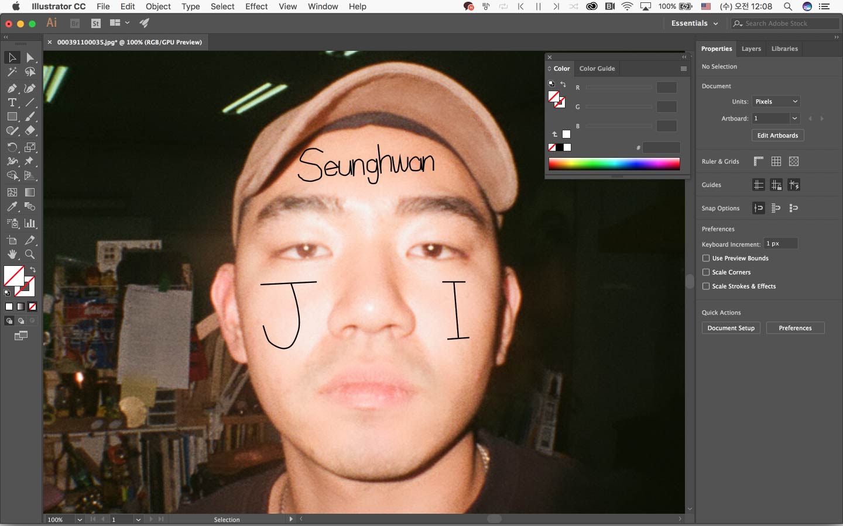Select the Rectangle tool

12,117
